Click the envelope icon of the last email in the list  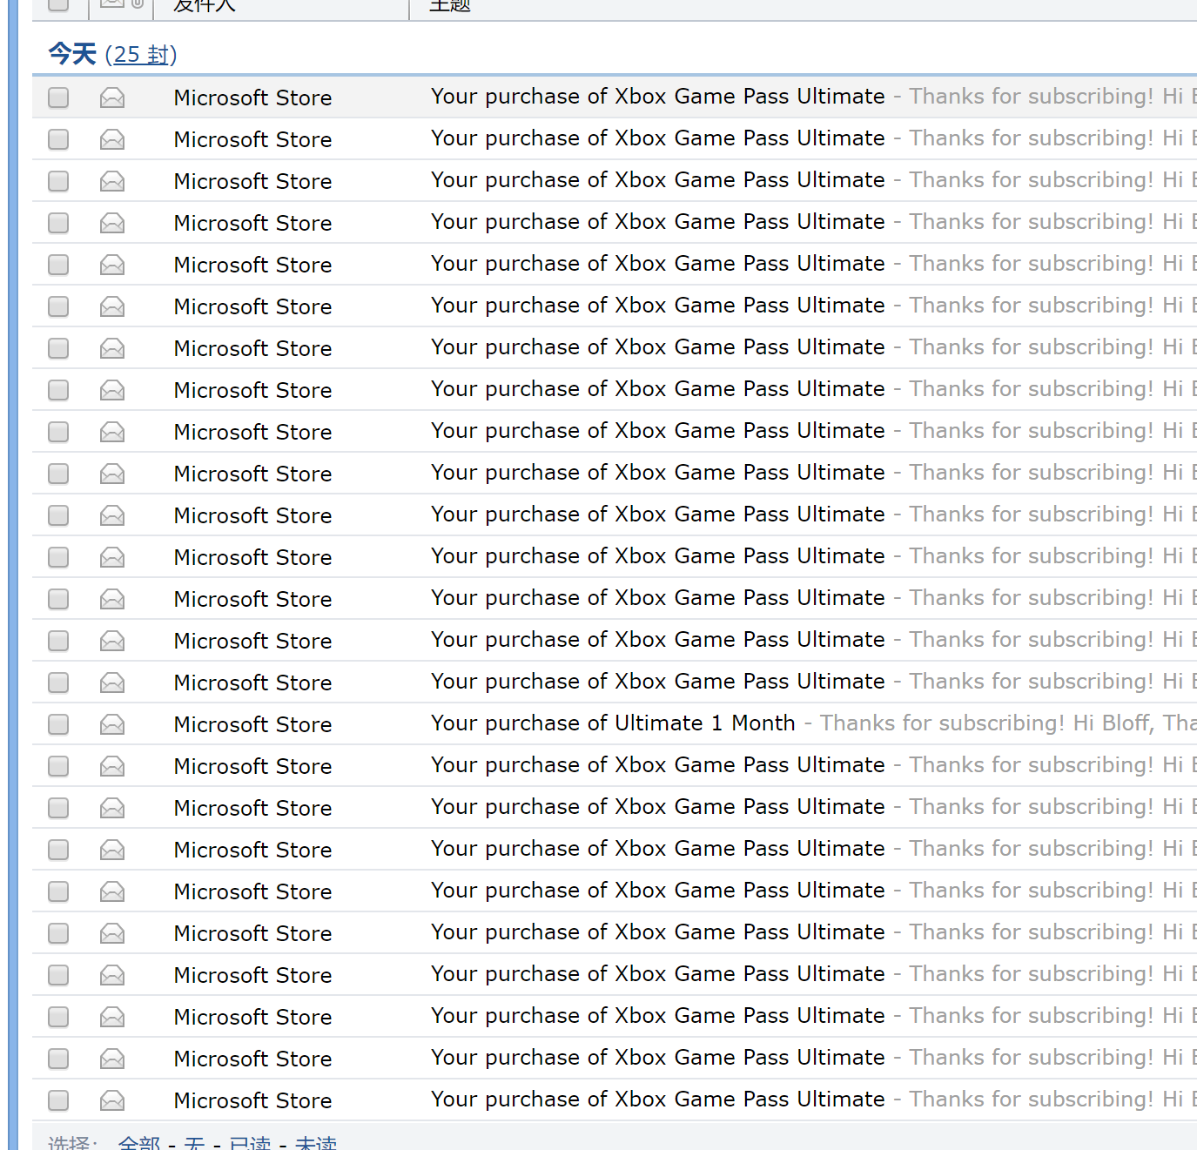point(112,1100)
